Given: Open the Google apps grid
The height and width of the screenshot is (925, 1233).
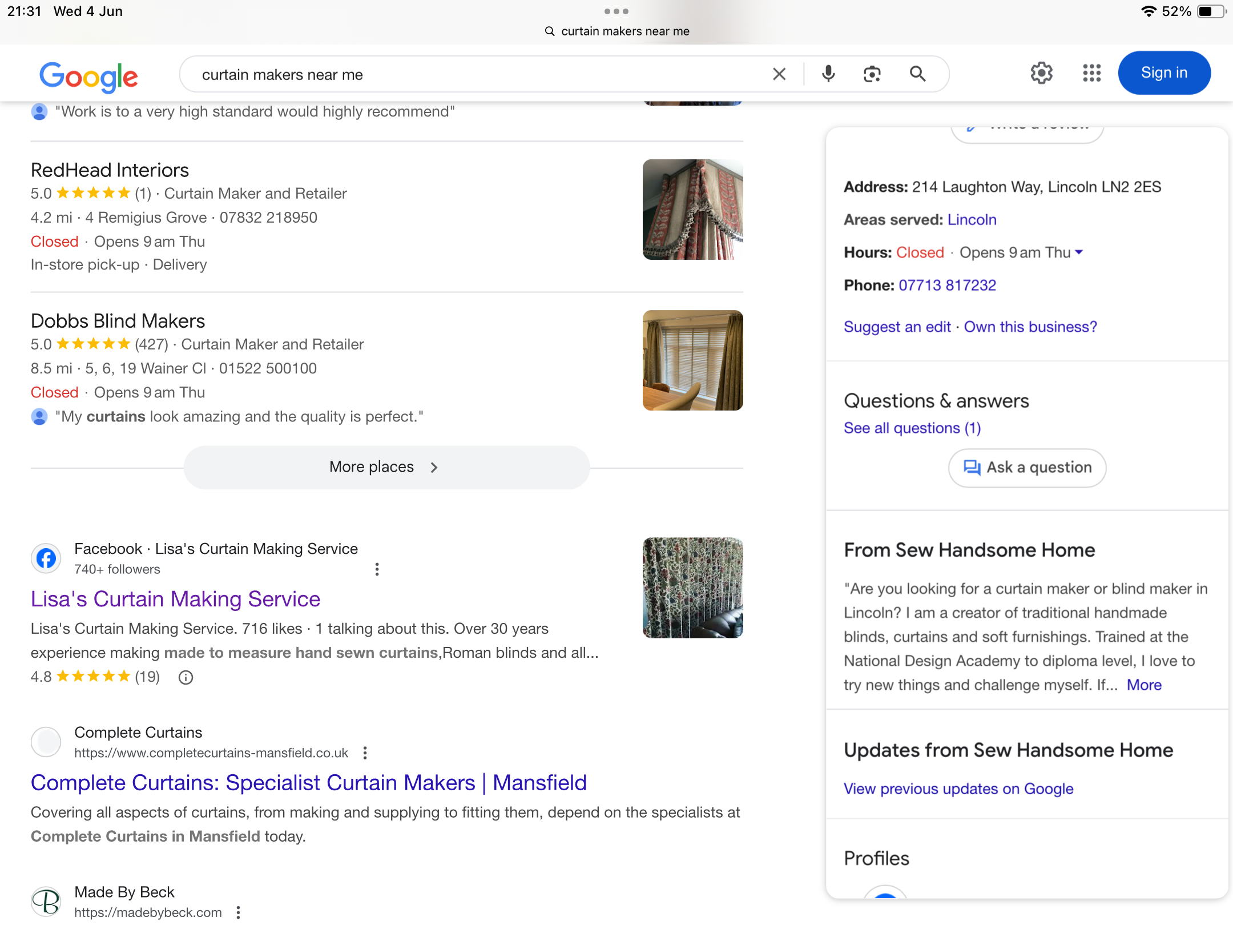Looking at the screenshot, I should pyautogui.click(x=1092, y=73).
